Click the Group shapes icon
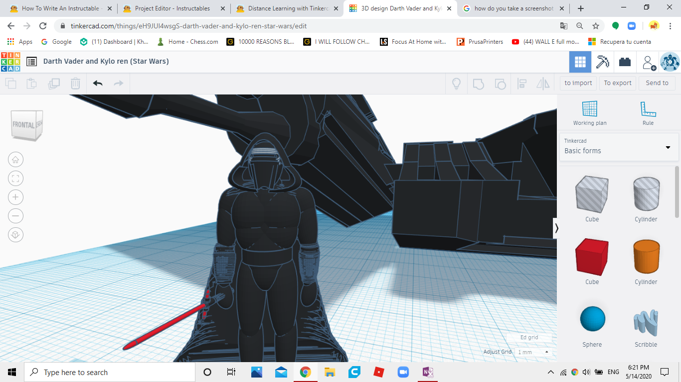 pos(478,84)
